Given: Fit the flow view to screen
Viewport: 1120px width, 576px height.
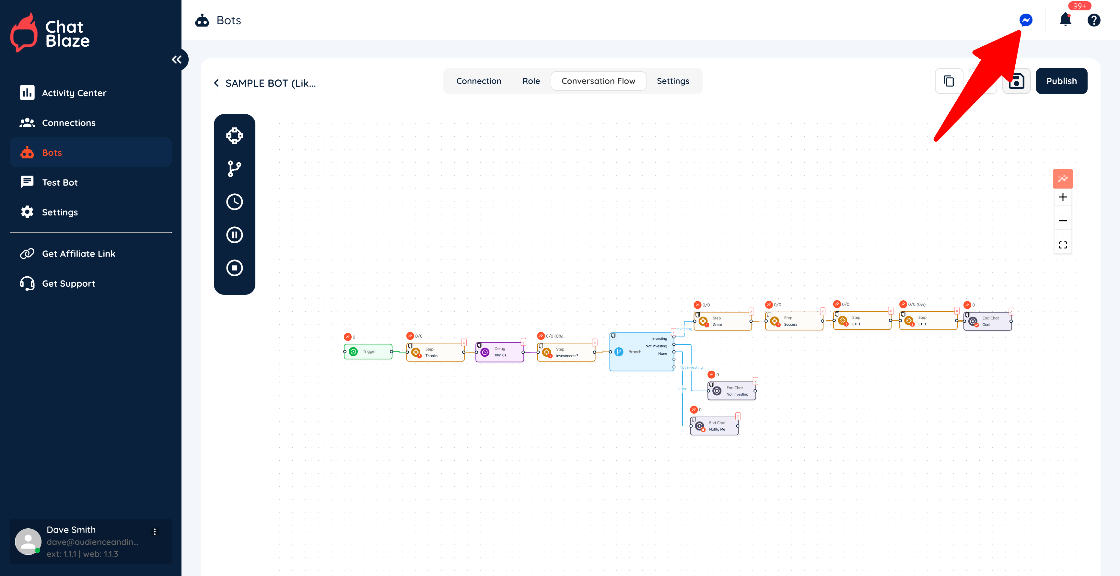Looking at the screenshot, I should (1063, 245).
